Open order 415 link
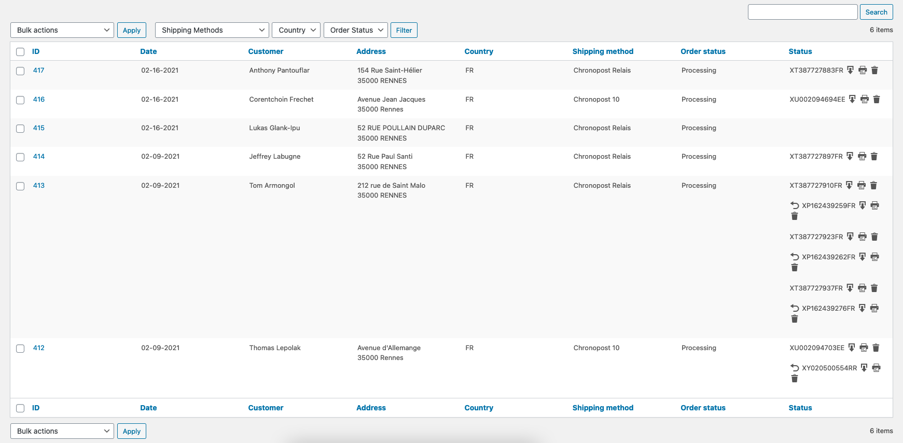 39,128
